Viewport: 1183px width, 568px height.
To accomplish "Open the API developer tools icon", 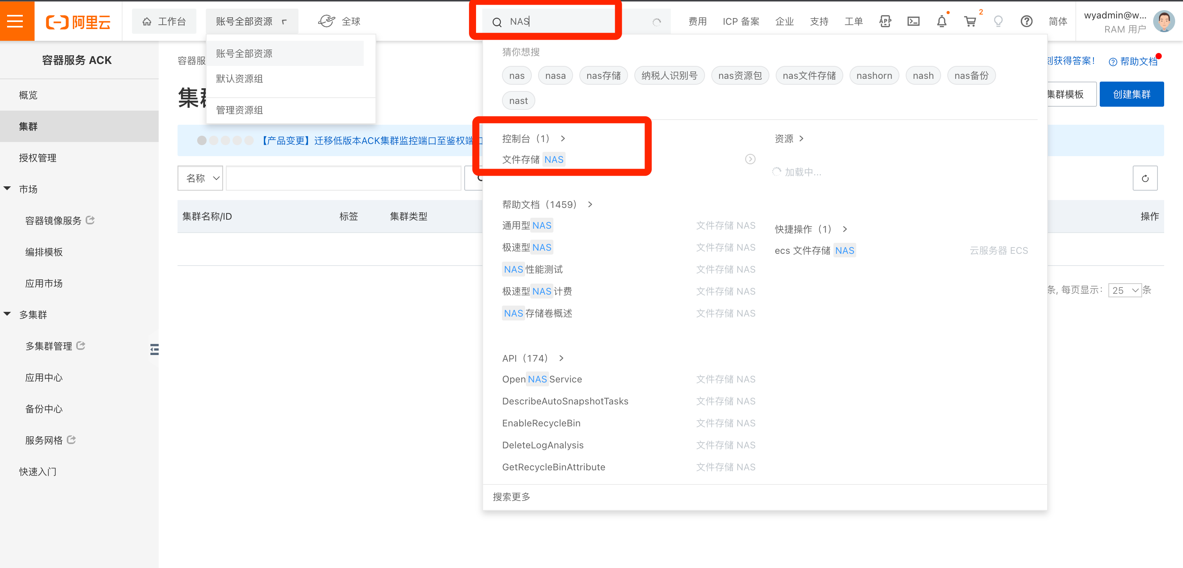I will coord(885,21).
